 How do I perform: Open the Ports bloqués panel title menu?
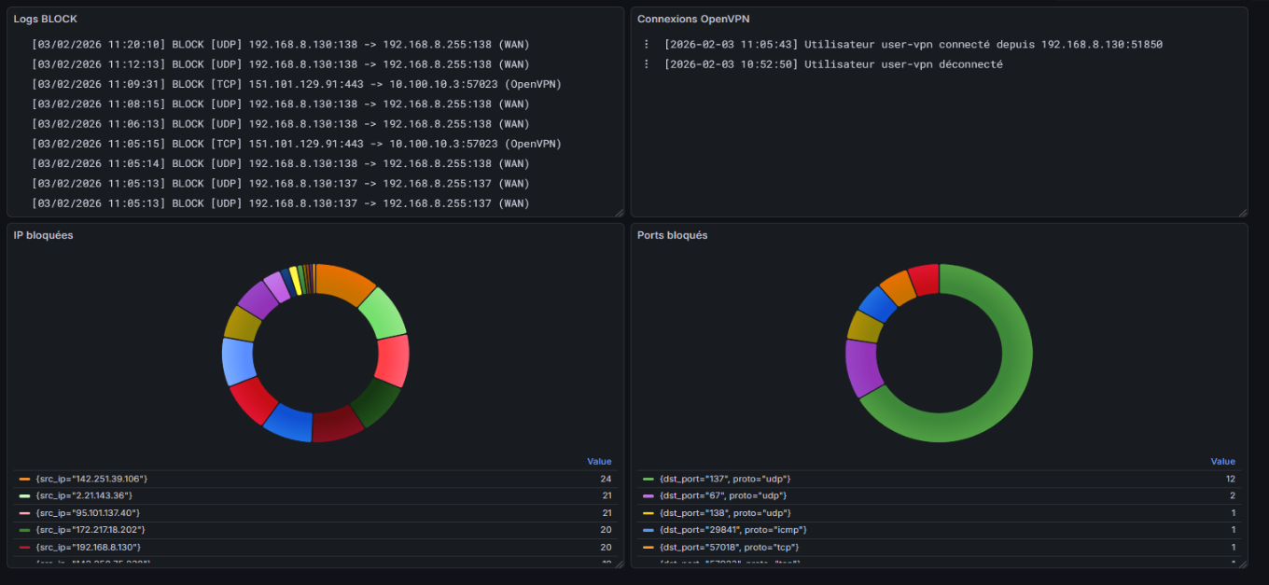pyautogui.click(x=672, y=235)
